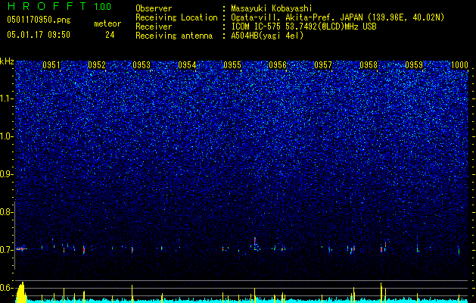476x303 pixels.
Task: Click the 'Receiver' field label
Action: coord(154,27)
